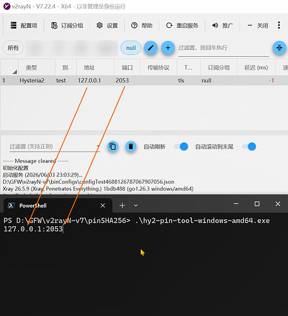This screenshot has width=288, height=316.
Task: Click the configTest json path log line
Action: pyautogui.click(x=88, y=181)
